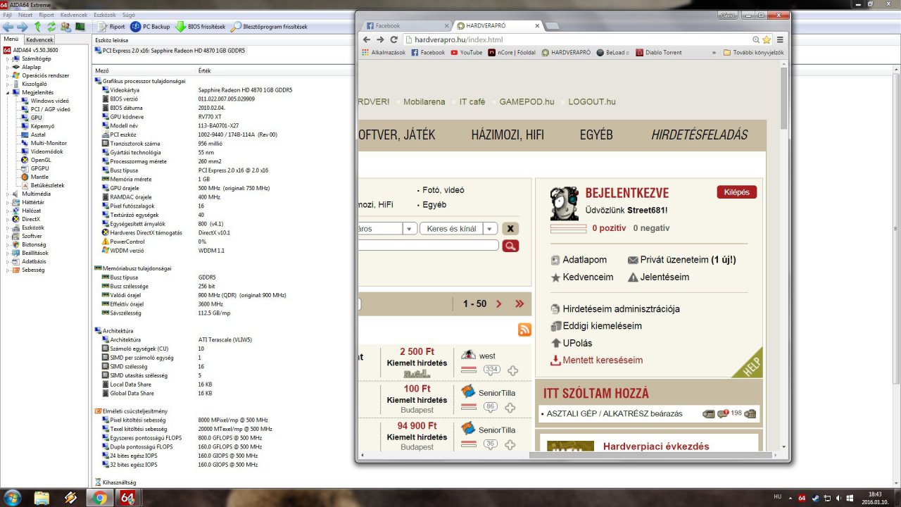Open További könyvjelzők bookmarks folder
Viewport: 901px width, 507px height.
752,52
